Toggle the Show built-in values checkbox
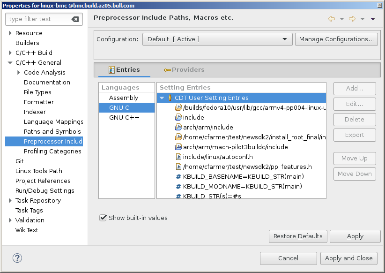Image resolution: width=385 pixels, height=273 pixels. (x=103, y=218)
